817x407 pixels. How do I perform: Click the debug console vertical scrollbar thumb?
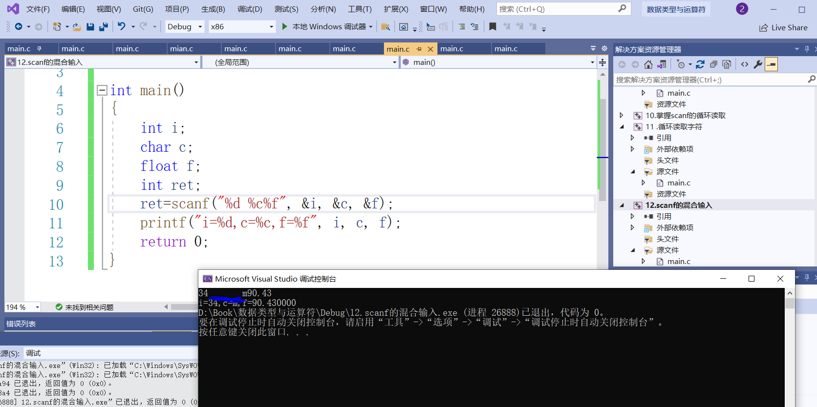pyautogui.click(x=790, y=303)
